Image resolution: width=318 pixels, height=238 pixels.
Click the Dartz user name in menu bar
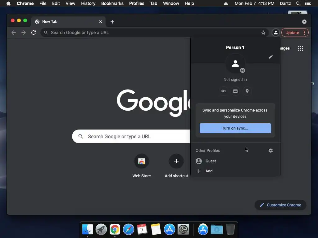285,3
